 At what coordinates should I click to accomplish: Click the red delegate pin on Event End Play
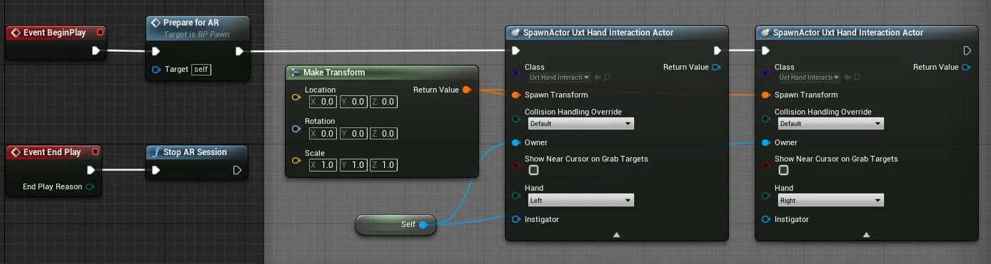95,152
